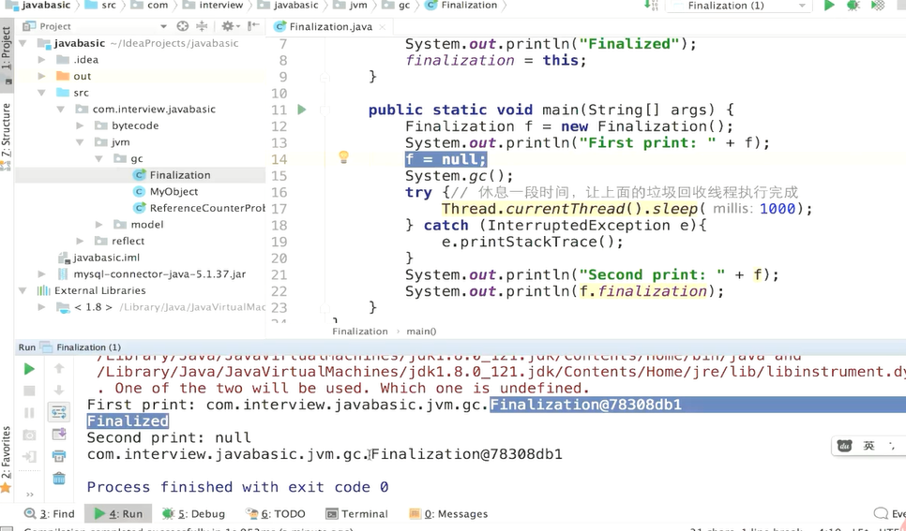
Task: Click the run gutter arrow beside main
Action: click(x=302, y=110)
